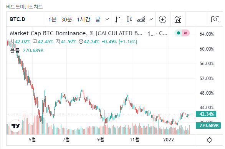Viewport: 225px width, 149px height.
Task: Click the 64.00% price axis label
Action: click(207, 34)
